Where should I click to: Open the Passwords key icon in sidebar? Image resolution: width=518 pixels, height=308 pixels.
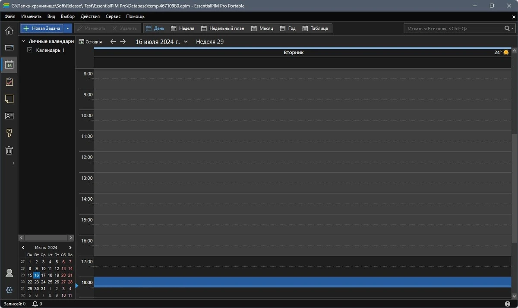pyautogui.click(x=9, y=133)
